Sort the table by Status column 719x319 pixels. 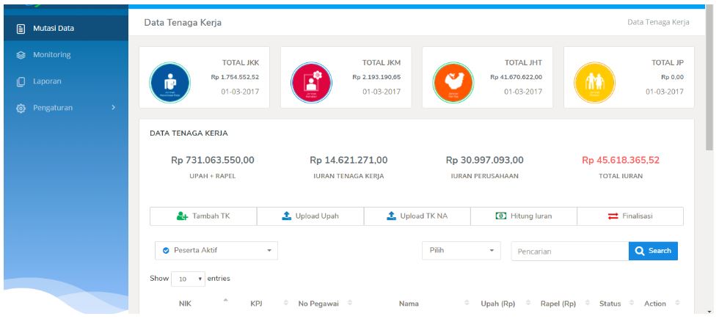click(610, 304)
